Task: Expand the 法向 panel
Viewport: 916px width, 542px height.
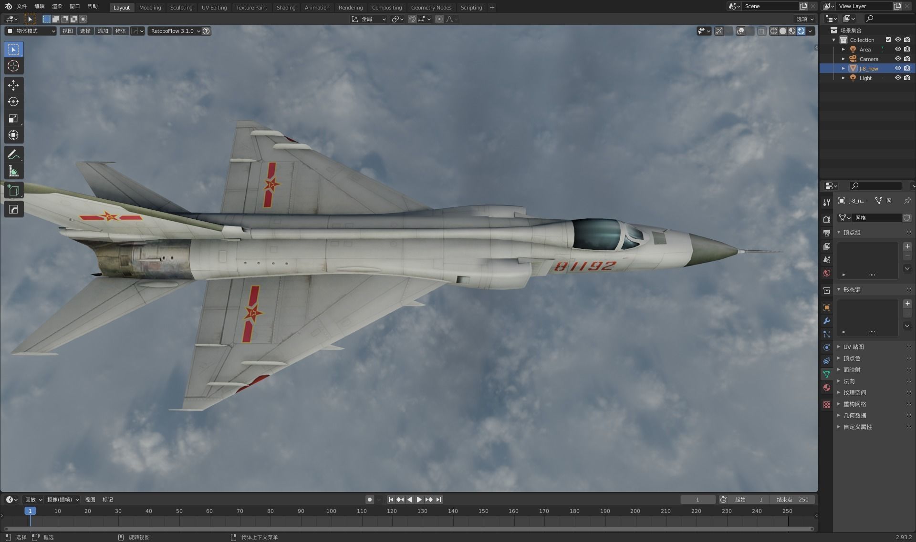Action: click(839, 381)
